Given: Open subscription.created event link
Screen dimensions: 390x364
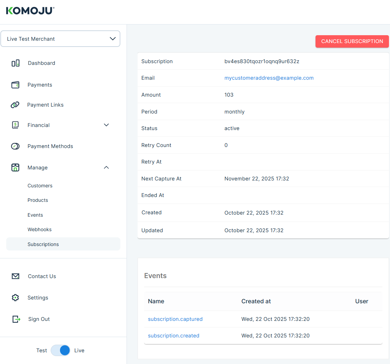Looking at the screenshot, I should 173,336.
